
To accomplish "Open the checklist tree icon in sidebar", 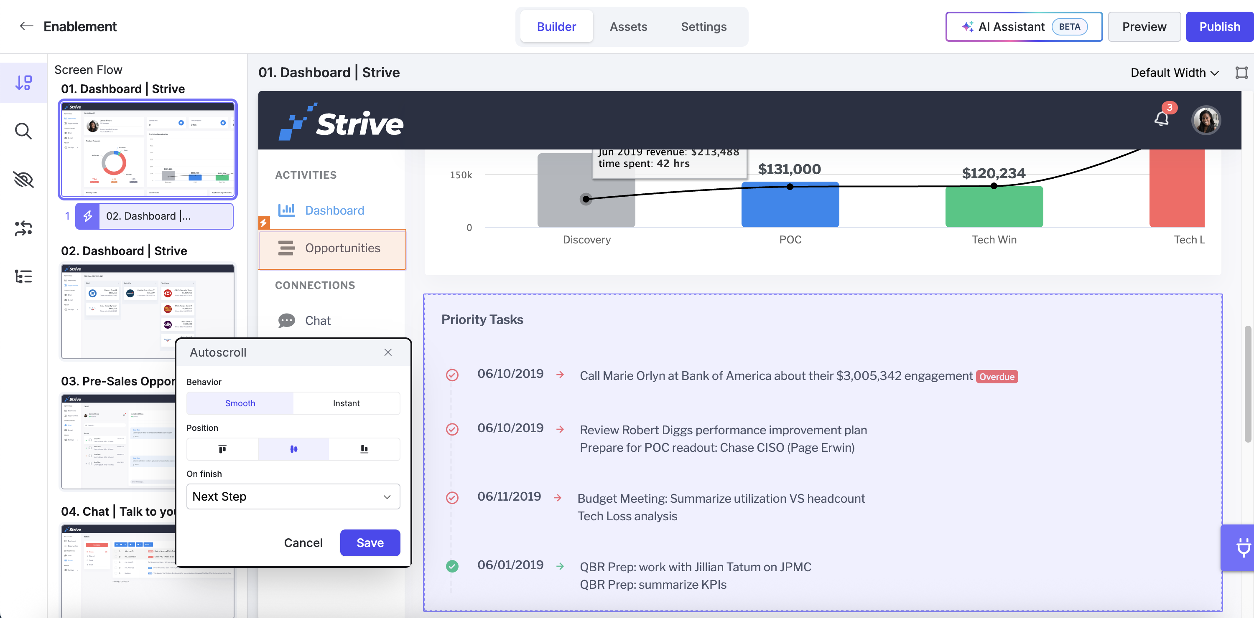I will tap(23, 276).
